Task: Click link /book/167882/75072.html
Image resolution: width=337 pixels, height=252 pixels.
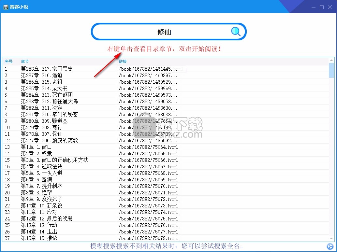Action: pos(148,199)
